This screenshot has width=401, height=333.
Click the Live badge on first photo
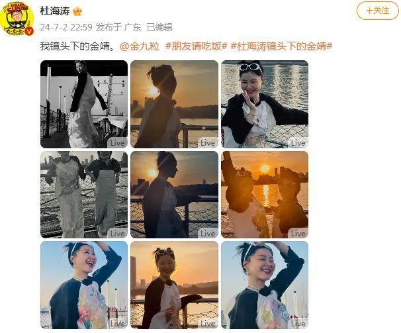click(118, 143)
